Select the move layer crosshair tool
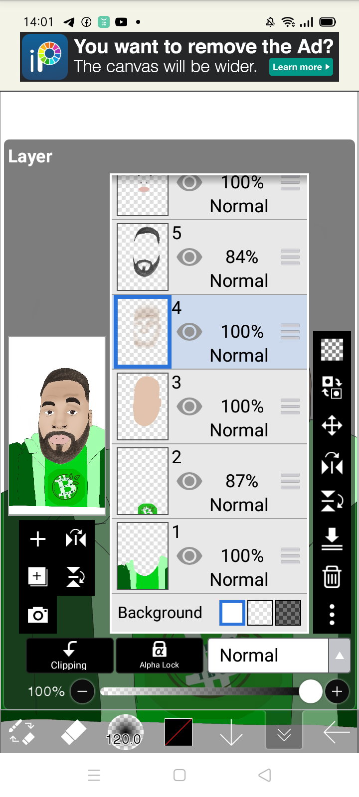This screenshot has width=359, height=797. 332,426
